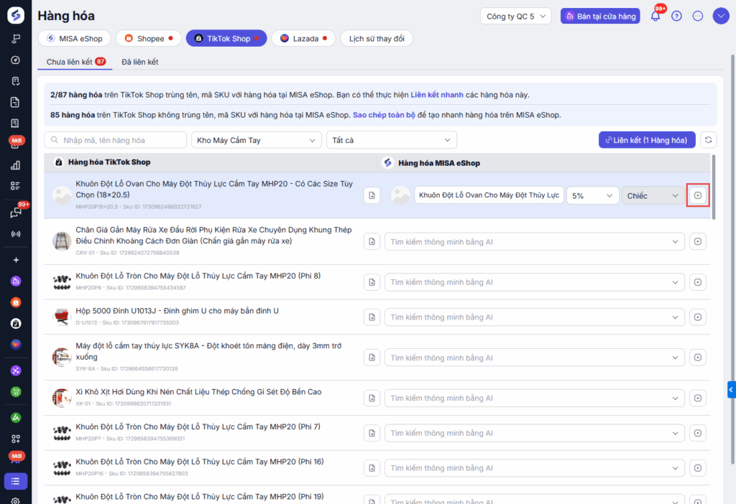
Task: Focus the Nhập mã, tên hàng hóa search field
Action: tap(116, 140)
